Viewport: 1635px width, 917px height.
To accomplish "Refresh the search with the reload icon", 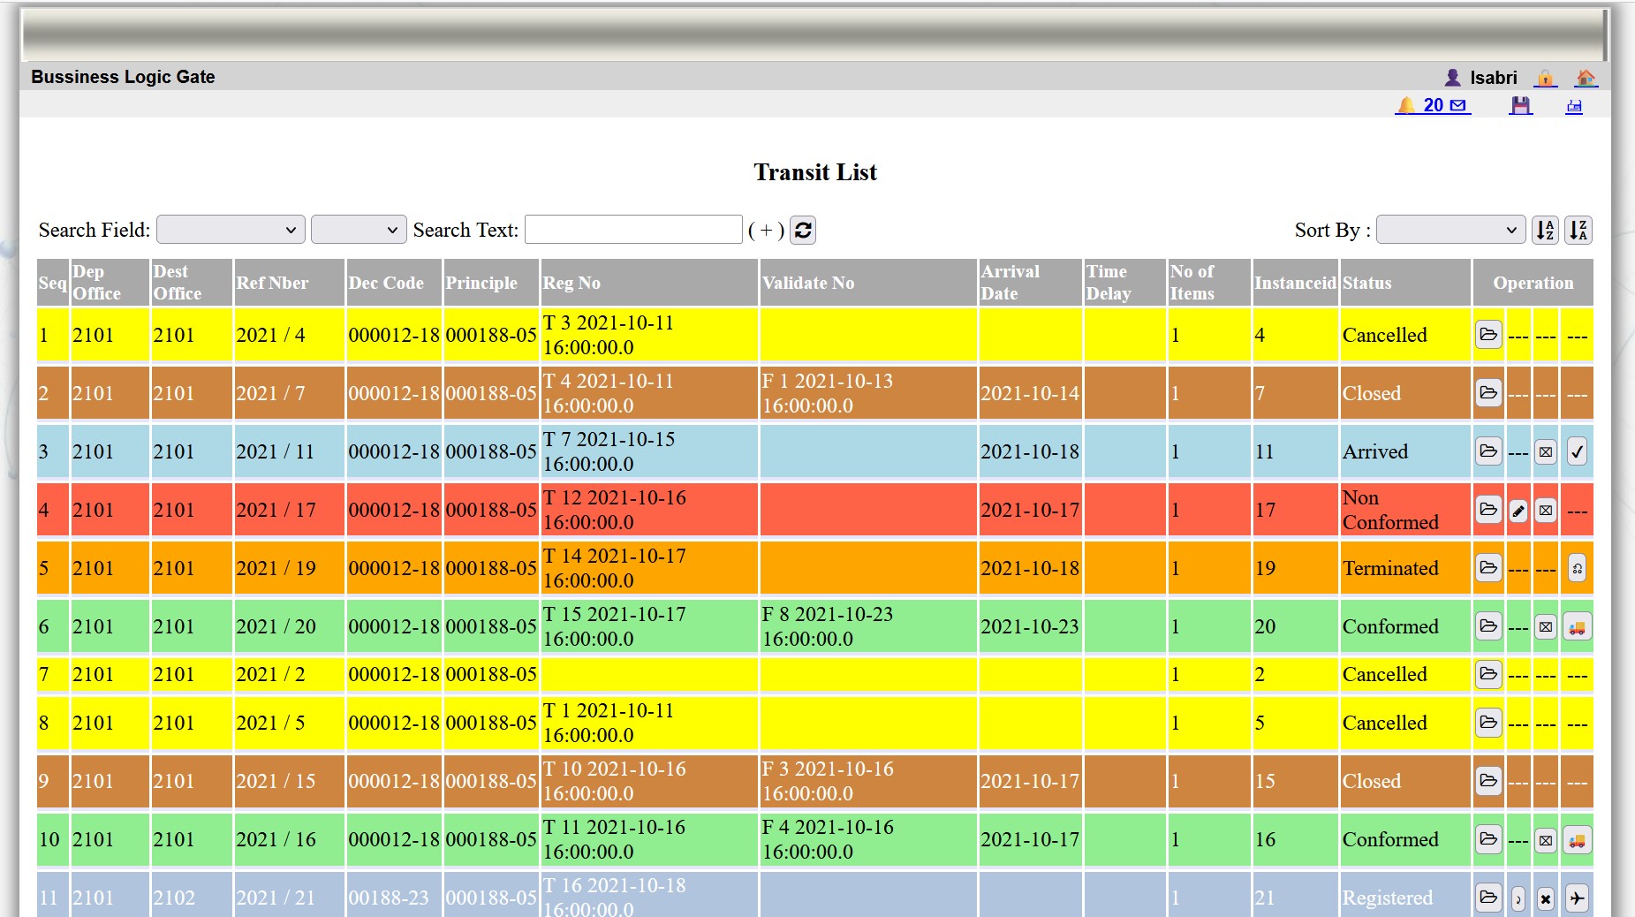I will [x=802, y=230].
